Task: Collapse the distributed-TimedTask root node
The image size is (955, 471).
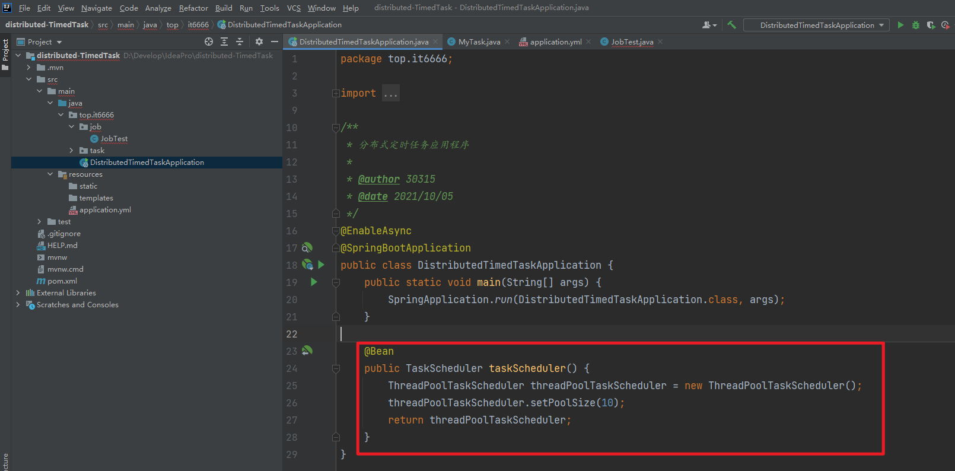Action: 18,55
